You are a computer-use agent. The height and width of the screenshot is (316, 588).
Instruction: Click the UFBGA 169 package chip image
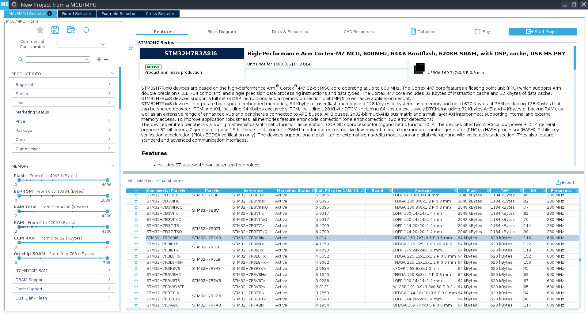(x=419, y=69)
